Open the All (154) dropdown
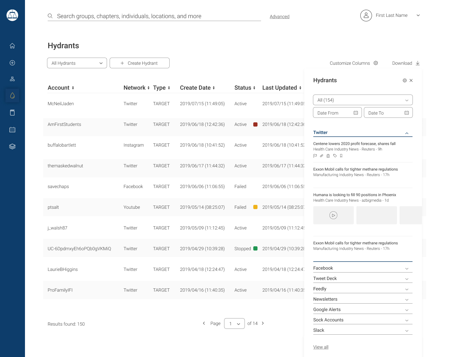Viewport: 467px width, 357px height. click(363, 100)
